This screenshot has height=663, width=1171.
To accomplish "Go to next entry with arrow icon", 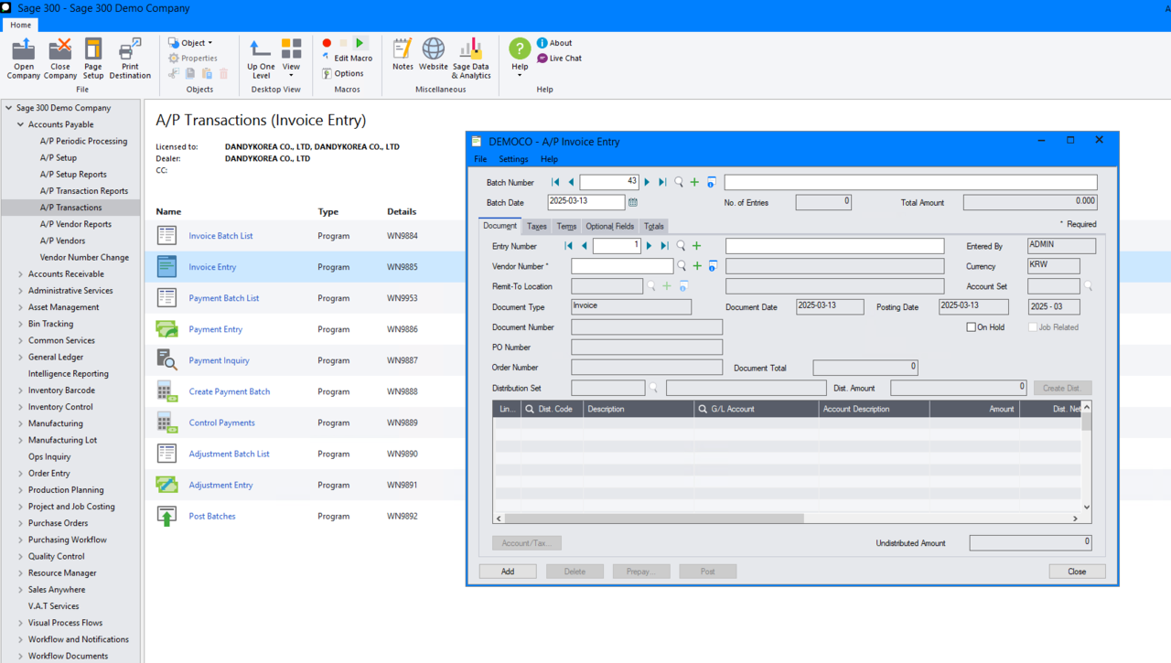I will [x=650, y=246].
